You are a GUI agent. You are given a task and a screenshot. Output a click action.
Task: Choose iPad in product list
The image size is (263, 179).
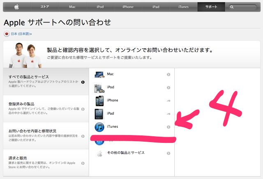[x=132, y=113]
